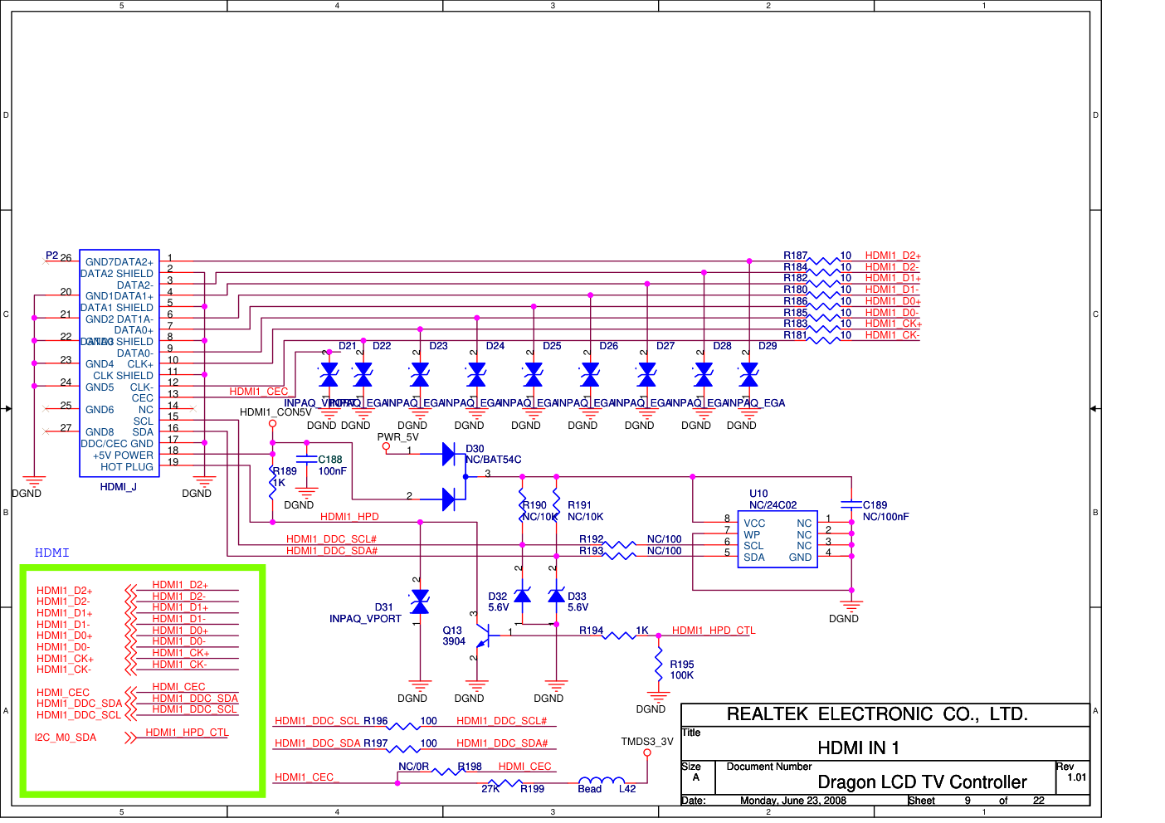Select the R198 NC/0R resistor symbol
1165x823 pixels.
pos(448,772)
